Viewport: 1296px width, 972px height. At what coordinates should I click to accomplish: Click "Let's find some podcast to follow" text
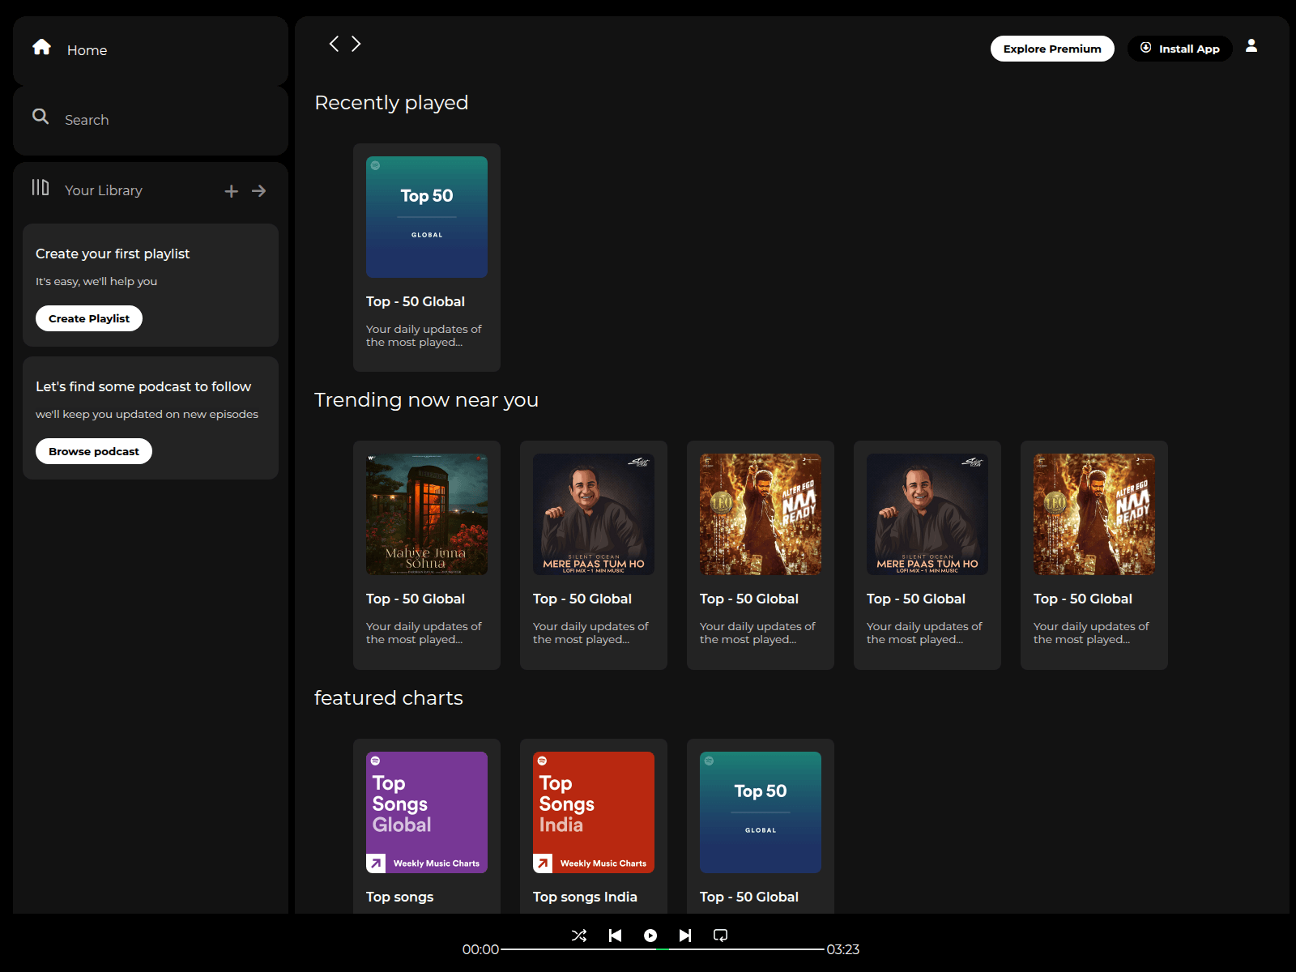pos(143,386)
